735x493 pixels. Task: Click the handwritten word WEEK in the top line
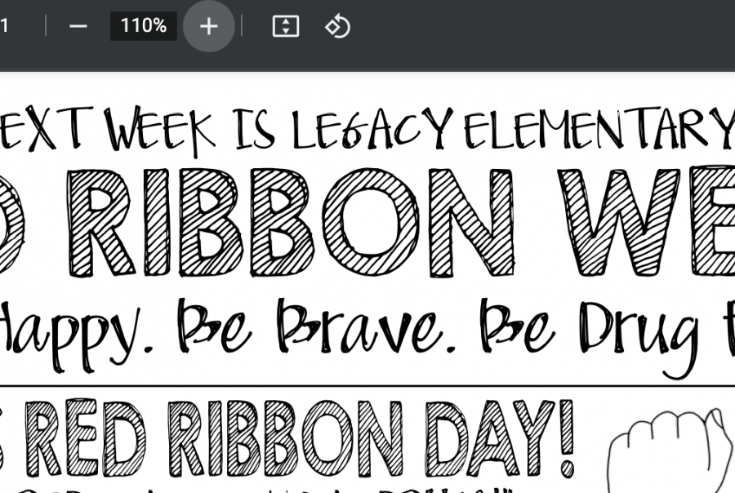pos(159,129)
